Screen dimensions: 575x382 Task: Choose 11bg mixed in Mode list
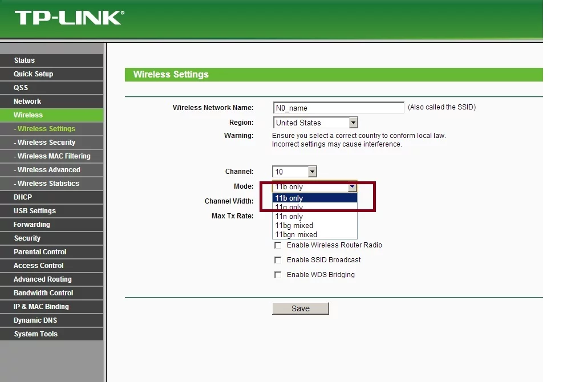[315, 225]
